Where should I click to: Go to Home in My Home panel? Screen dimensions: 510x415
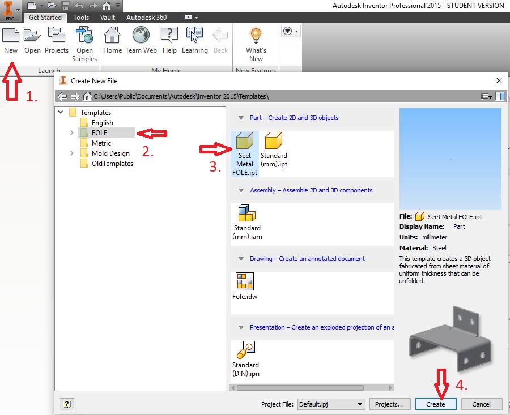[x=112, y=41]
